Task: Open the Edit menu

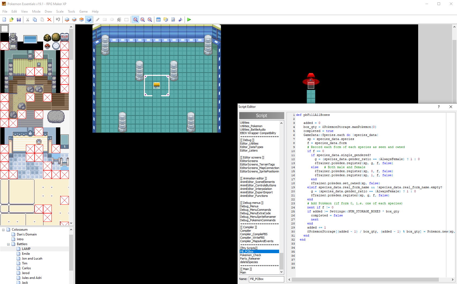Action: tap(14, 12)
